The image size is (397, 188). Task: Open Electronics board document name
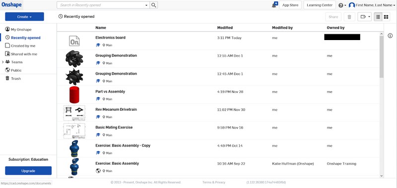click(x=110, y=38)
